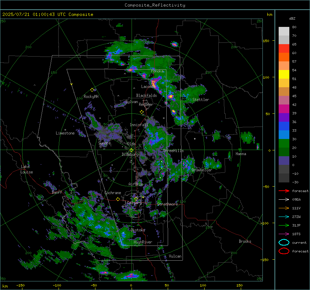Image resolution: width=310 pixels, height=290 pixels.
Task: Click the Strathmore town label
Action: point(167,204)
